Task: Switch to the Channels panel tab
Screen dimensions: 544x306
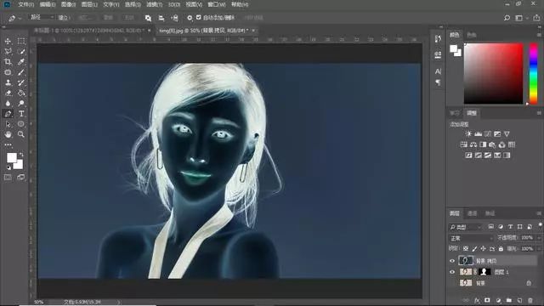Action: point(473,213)
